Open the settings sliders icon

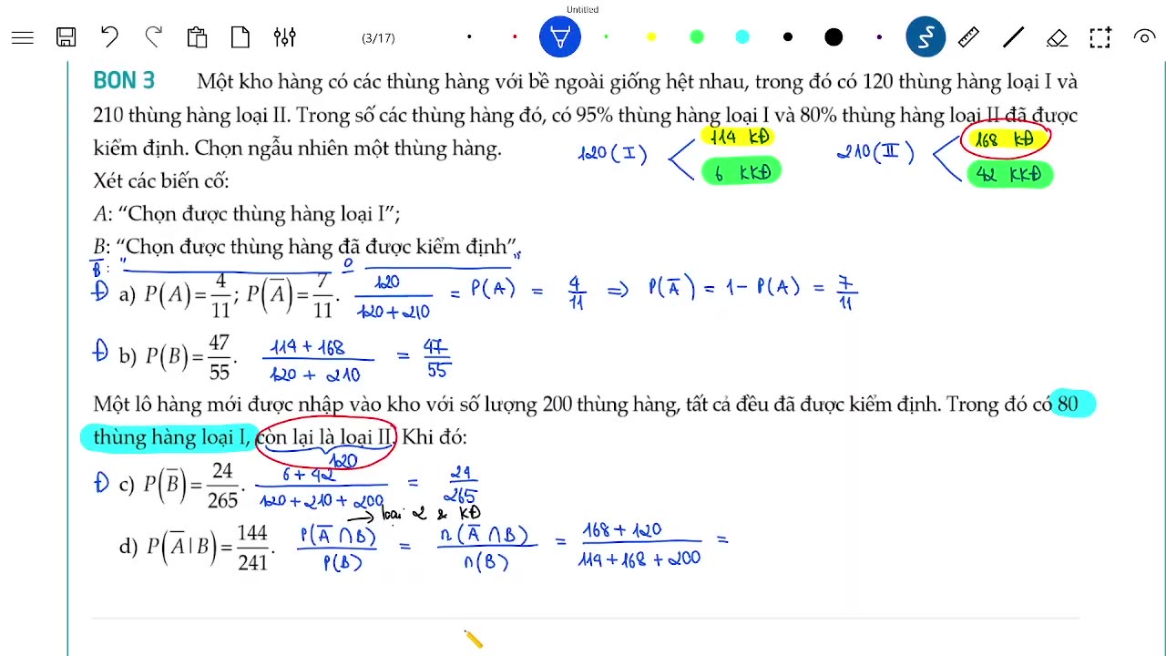[284, 37]
